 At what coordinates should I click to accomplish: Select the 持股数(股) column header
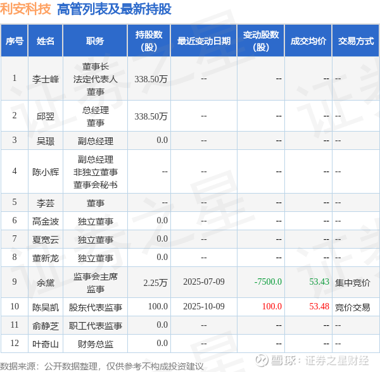coord(149,41)
